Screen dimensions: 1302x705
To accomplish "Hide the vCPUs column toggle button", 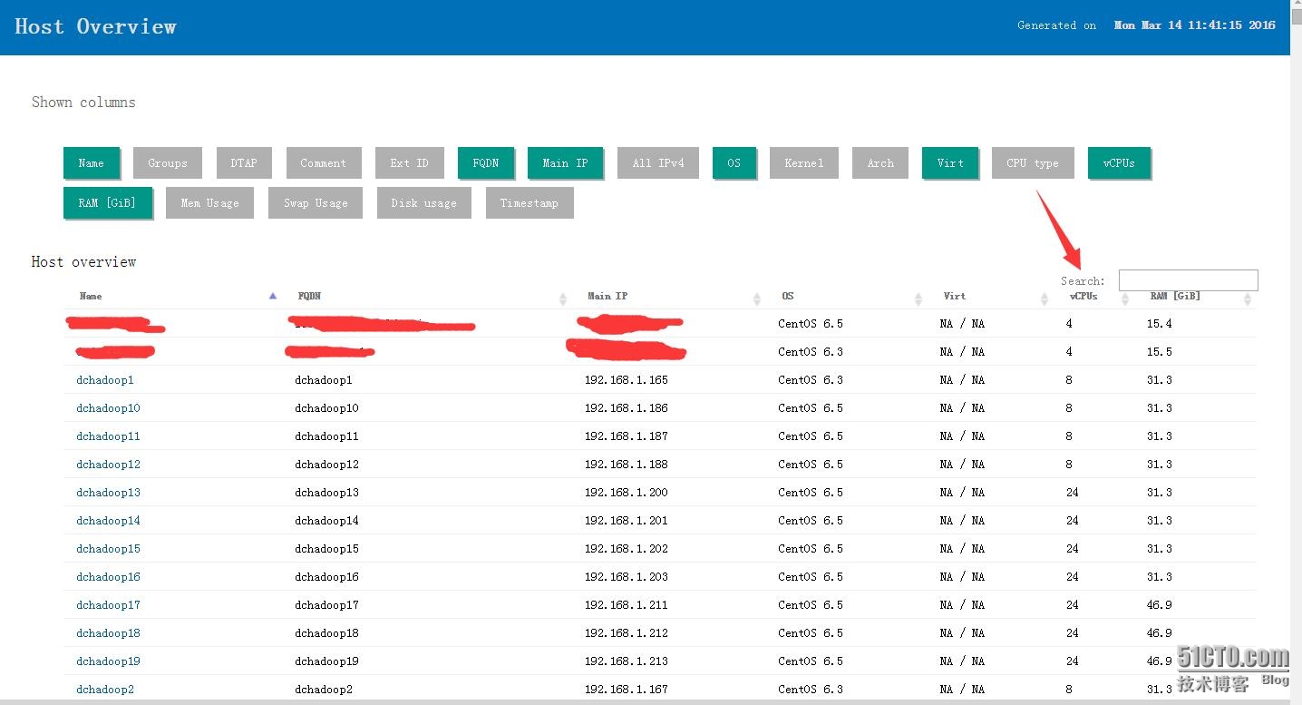I will tap(1119, 162).
